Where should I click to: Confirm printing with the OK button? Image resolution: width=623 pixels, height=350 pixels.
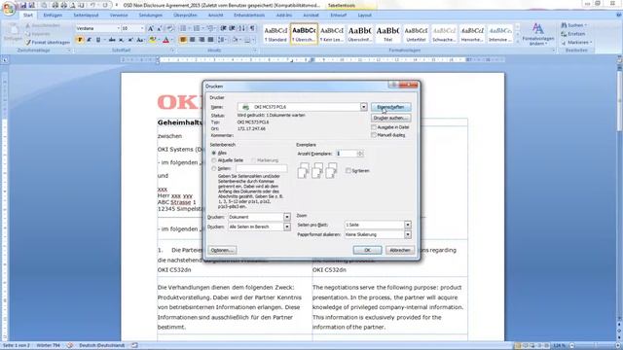tap(368, 250)
